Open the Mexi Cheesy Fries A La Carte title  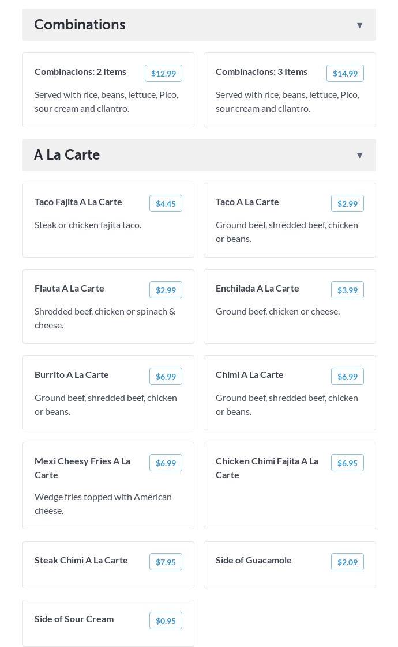click(82, 468)
